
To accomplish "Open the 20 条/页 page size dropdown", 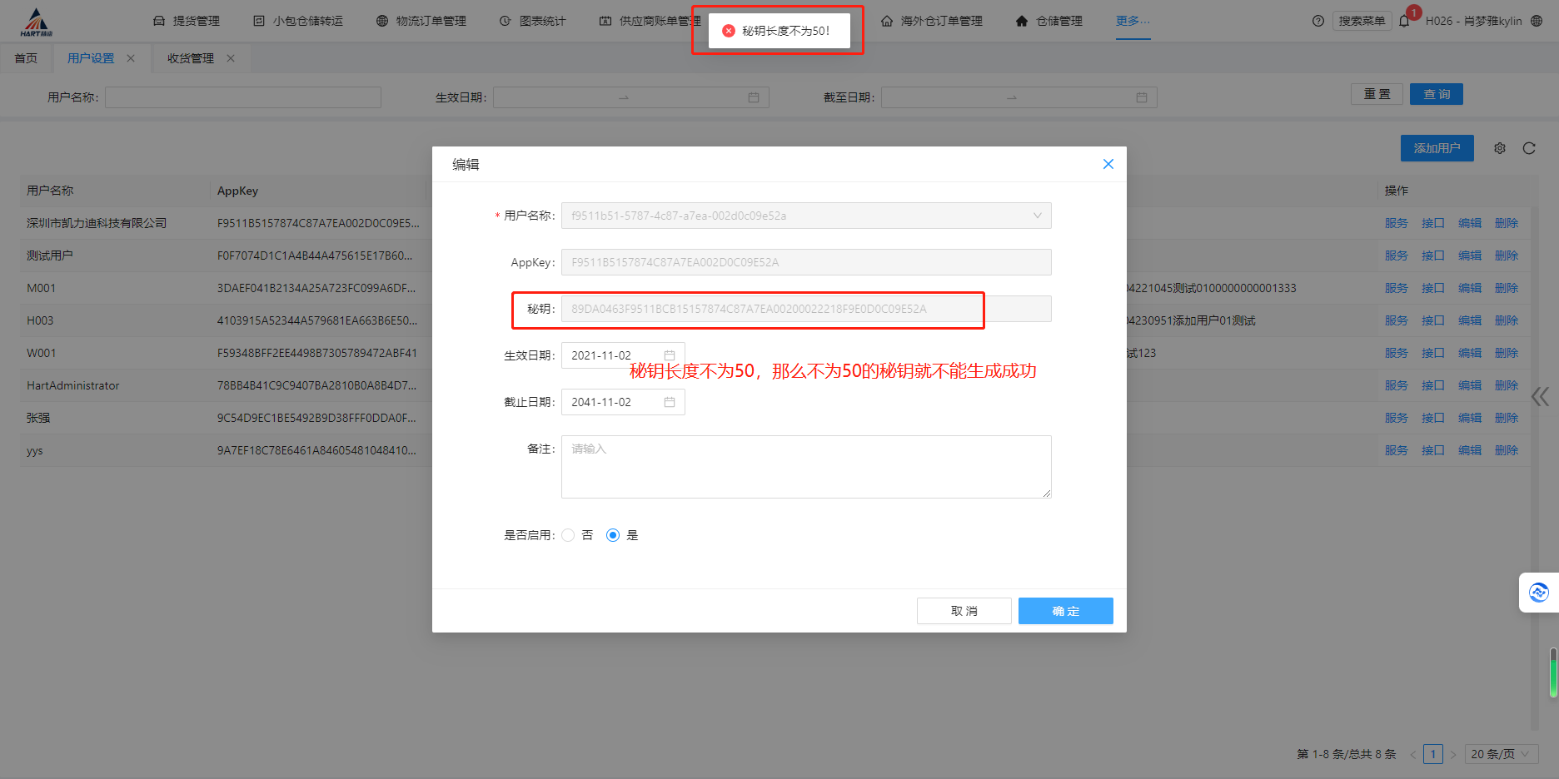I will click(1500, 754).
